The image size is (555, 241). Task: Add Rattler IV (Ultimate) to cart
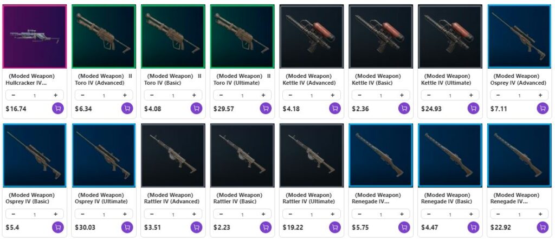(x=335, y=227)
